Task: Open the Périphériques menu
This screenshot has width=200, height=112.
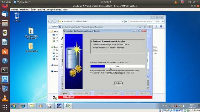Action: (x=54, y=10)
